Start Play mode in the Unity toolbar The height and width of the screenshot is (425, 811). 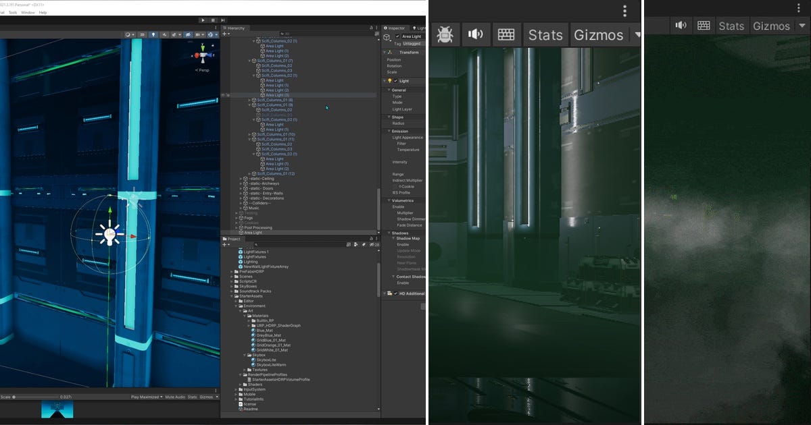(203, 20)
